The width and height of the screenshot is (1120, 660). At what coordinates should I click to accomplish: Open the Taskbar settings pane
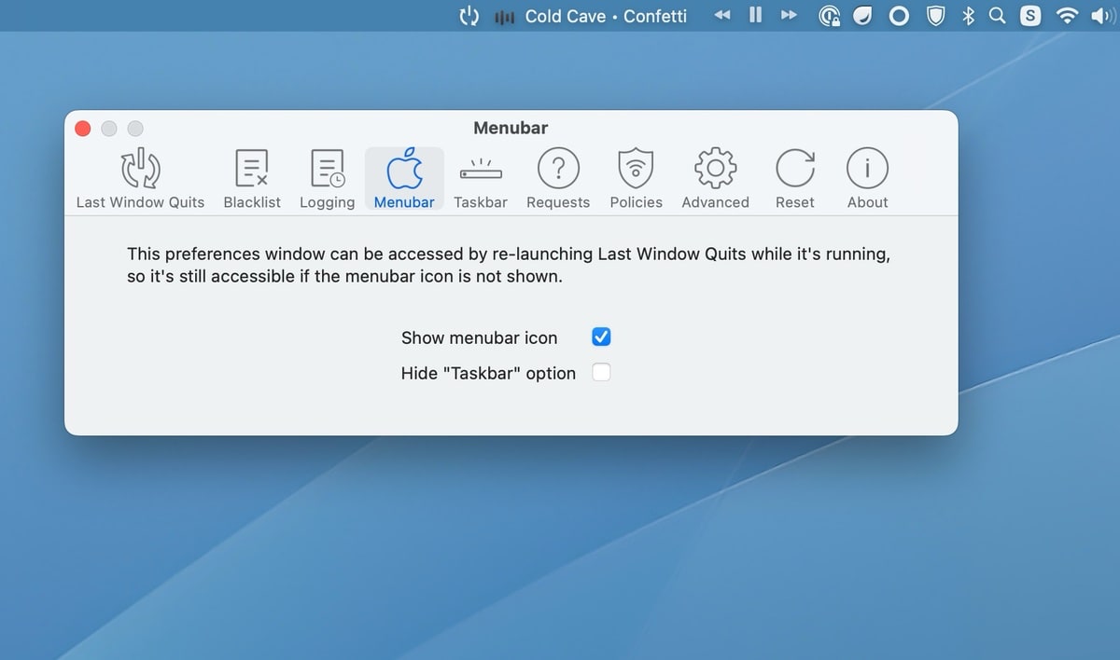coord(481,176)
